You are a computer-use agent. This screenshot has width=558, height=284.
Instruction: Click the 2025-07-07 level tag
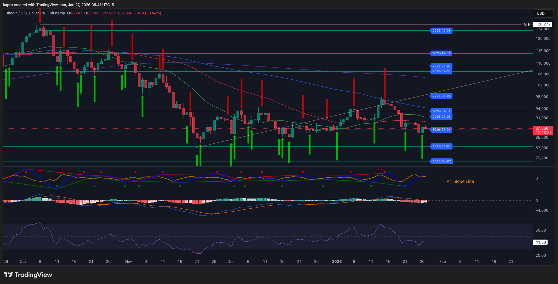pyautogui.click(x=441, y=66)
